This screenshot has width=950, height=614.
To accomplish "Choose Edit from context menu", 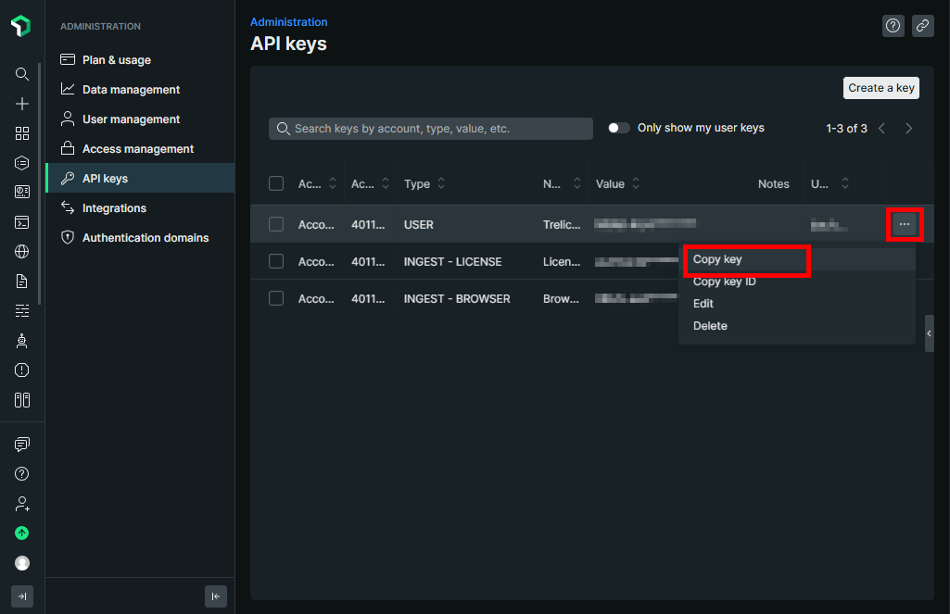I will tap(797, 304).
